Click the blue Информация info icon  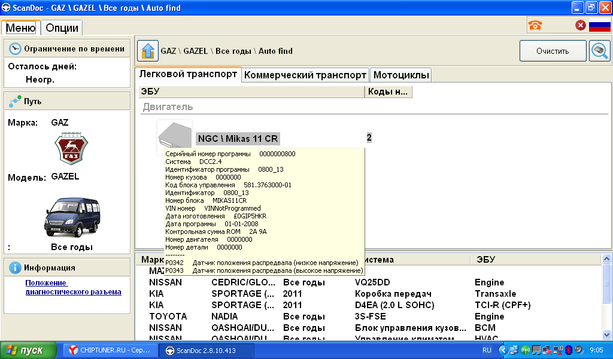click(x=15, y=267)
